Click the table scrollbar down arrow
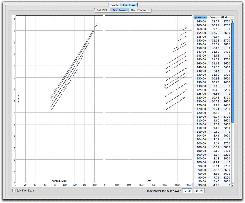 pyautogui.click(x=232, y=185)
